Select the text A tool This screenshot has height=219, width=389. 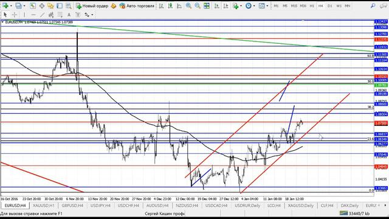69,15
